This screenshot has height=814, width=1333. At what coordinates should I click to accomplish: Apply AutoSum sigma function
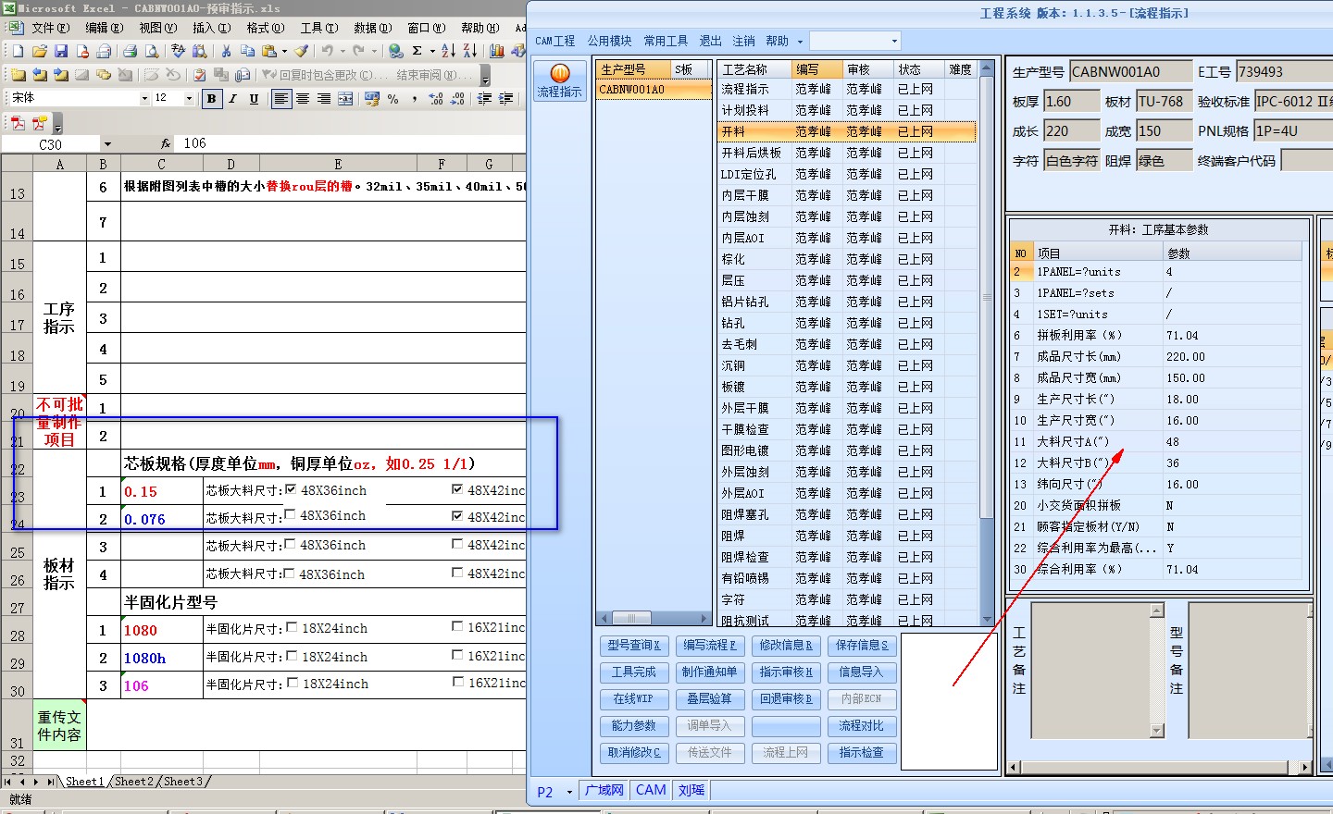point(417,51)
